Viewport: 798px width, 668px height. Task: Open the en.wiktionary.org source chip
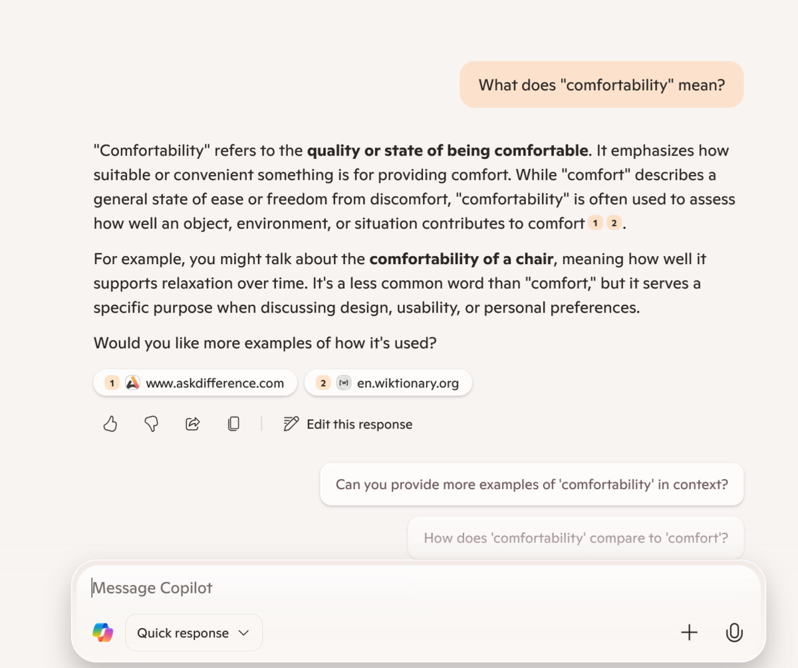pyautogui.click(x=388, y=383)
